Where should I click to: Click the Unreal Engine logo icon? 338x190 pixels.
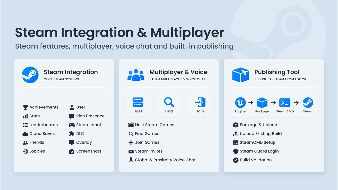point(240,103)
